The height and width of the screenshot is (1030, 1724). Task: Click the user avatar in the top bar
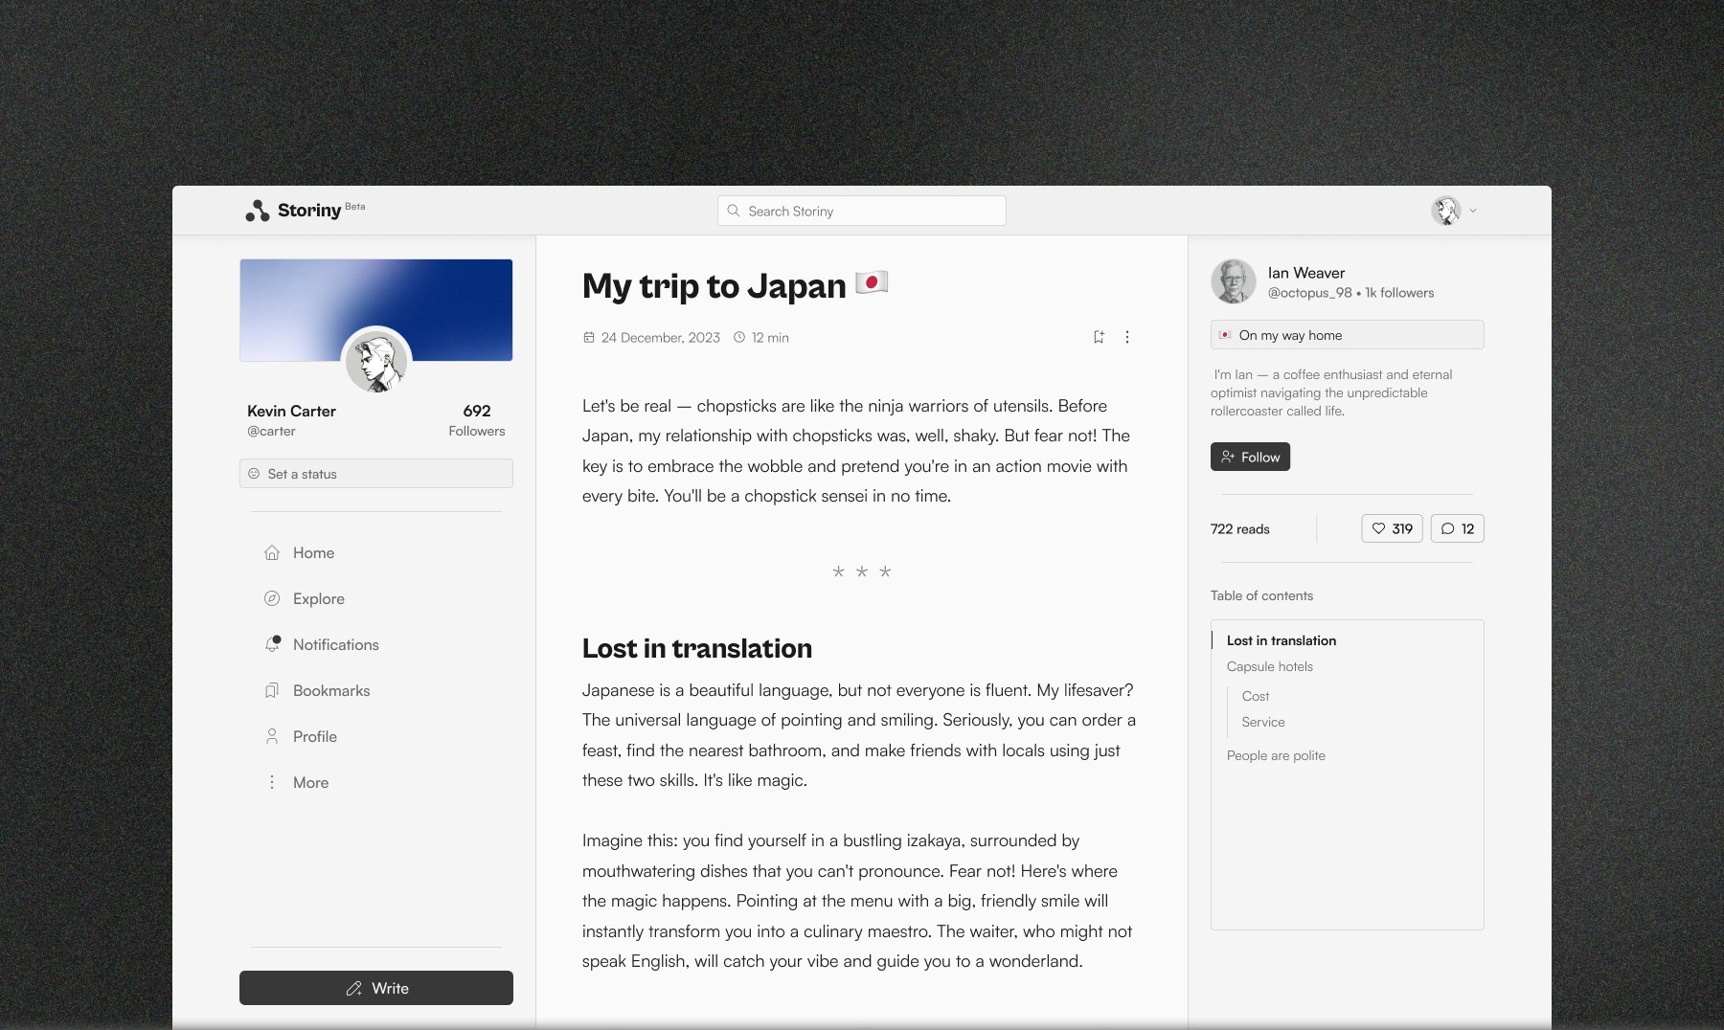(1445, 211)
